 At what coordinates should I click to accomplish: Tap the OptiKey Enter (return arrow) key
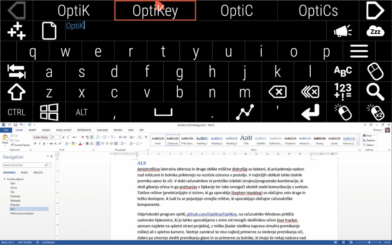(x=310, y=112)
